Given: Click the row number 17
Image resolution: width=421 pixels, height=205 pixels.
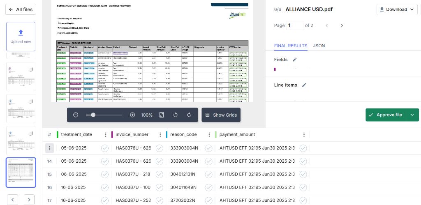Looking at the screenshot, I should (x=49, y=200).
